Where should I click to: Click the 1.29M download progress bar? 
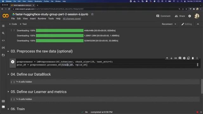point(60,36)
